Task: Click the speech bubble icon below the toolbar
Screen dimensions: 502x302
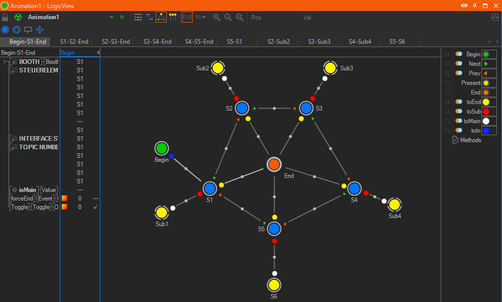Action: [28, 30]
